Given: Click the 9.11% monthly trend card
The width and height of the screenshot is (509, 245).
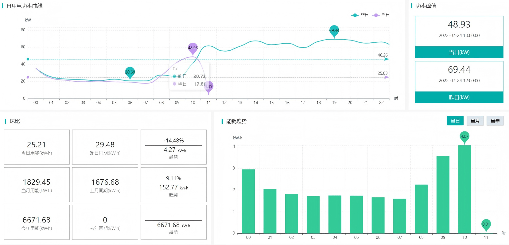Looking at the screenshot, I should pyautogui.click(x=173, y=185).
